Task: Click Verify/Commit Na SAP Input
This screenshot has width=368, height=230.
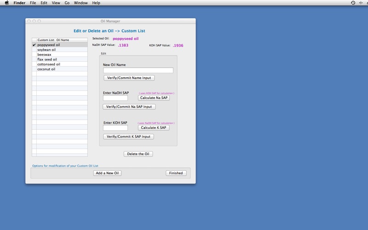Action: coord(129,107)
